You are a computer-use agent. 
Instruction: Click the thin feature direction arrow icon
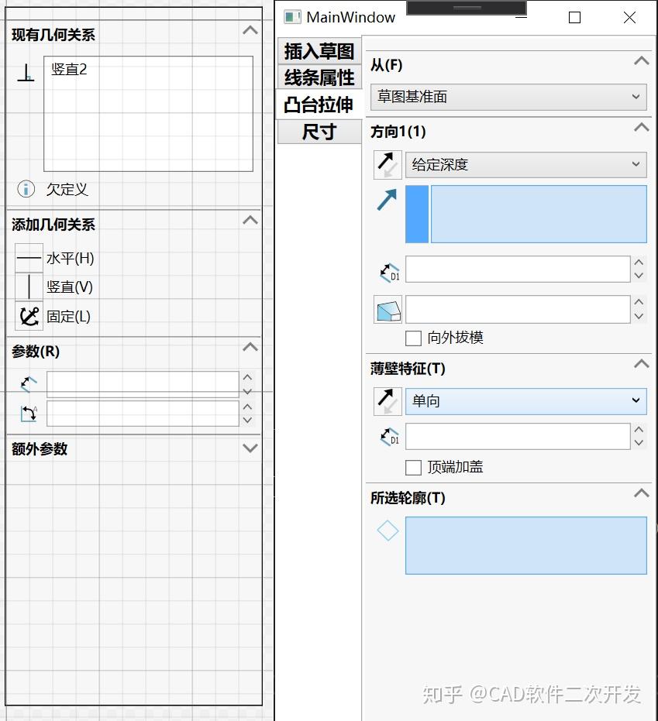(x=388, y=401)
